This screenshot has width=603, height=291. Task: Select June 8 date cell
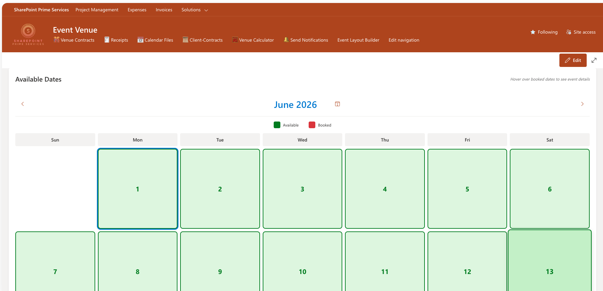(x=138, y=261)
